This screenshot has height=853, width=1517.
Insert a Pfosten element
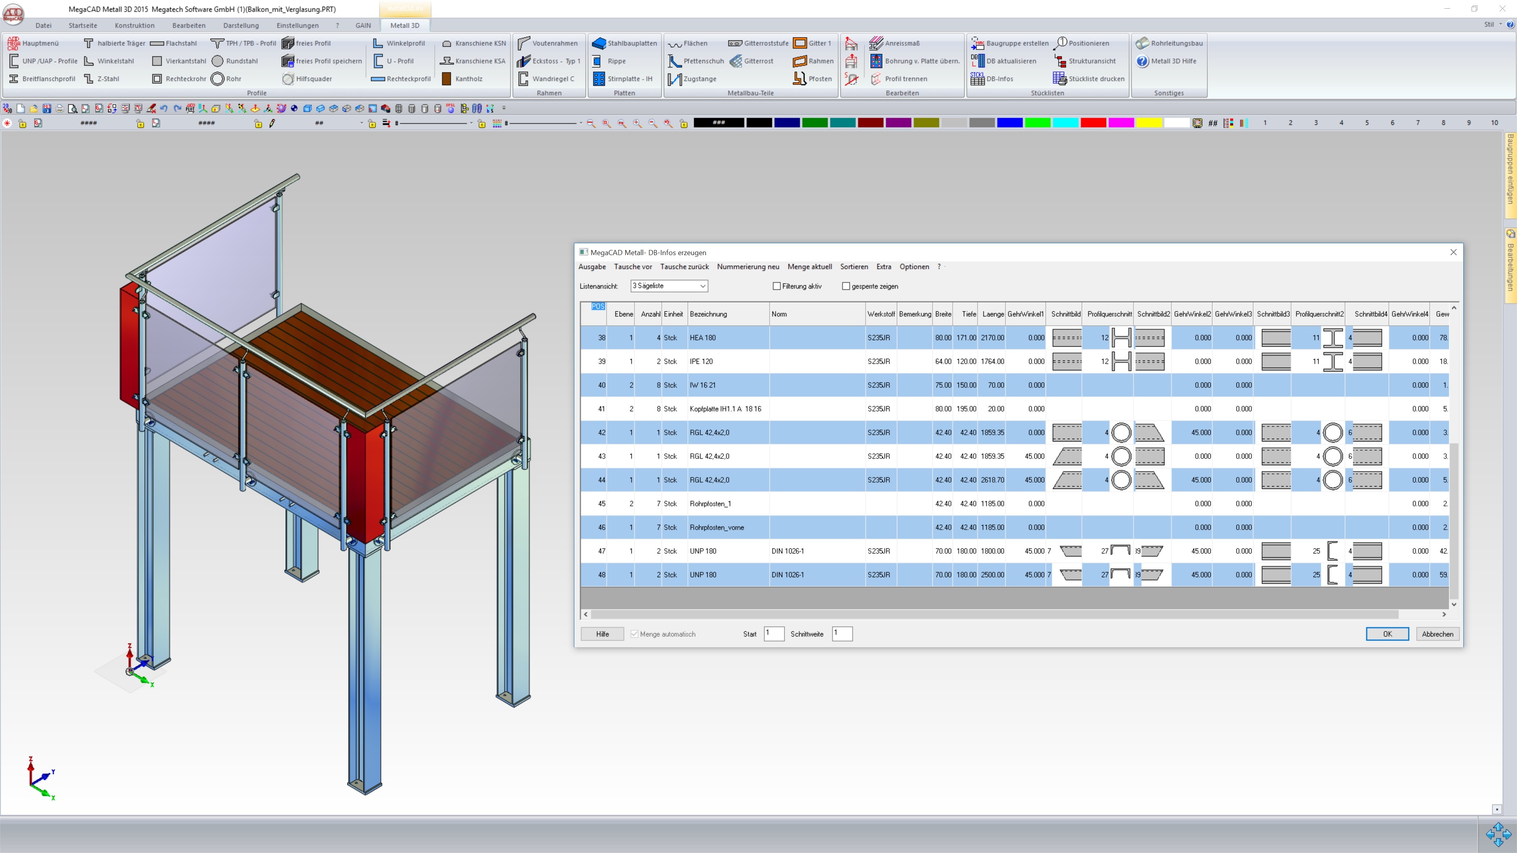(813, 78)
